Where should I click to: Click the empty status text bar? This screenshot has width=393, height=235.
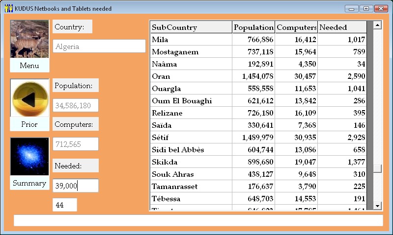tap(198, 221)
